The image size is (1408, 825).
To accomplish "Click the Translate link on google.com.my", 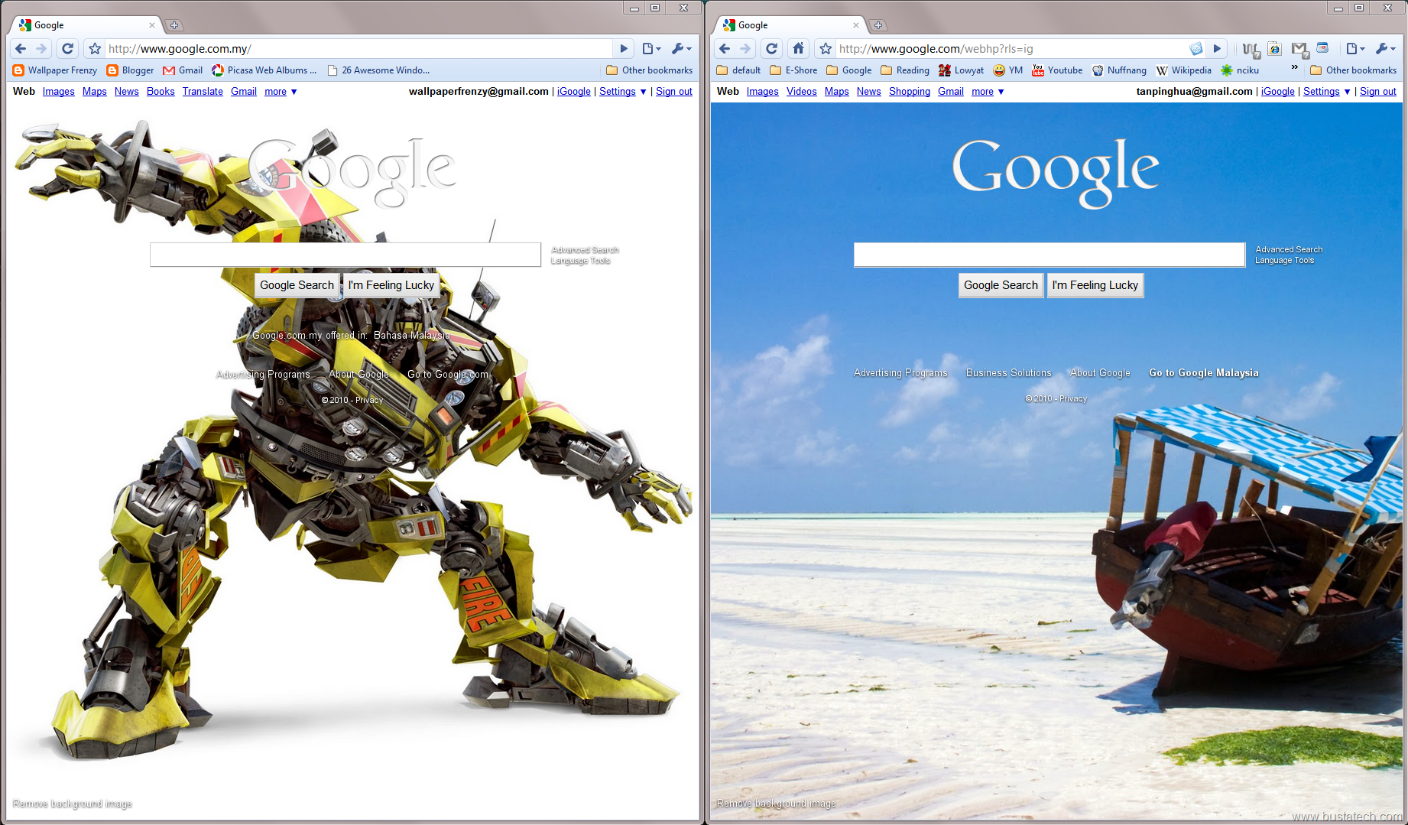I will coord(203,92).
